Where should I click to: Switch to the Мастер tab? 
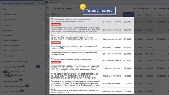click(53, 2)
